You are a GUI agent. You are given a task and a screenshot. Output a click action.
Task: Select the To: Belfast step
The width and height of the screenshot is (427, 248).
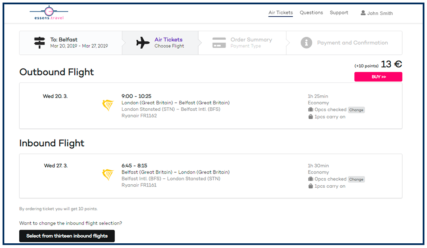click(70, 43)
